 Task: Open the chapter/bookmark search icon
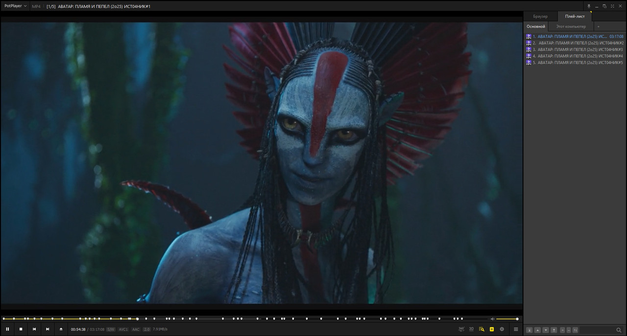pos(482,329)
